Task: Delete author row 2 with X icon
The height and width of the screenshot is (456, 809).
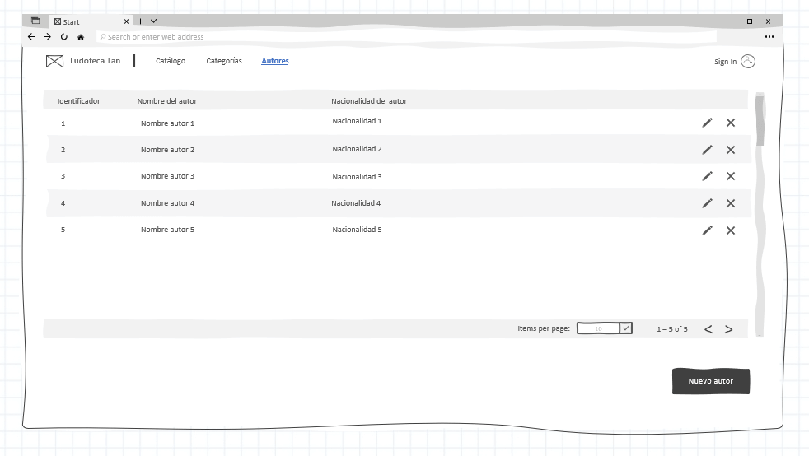Action: 730,150
